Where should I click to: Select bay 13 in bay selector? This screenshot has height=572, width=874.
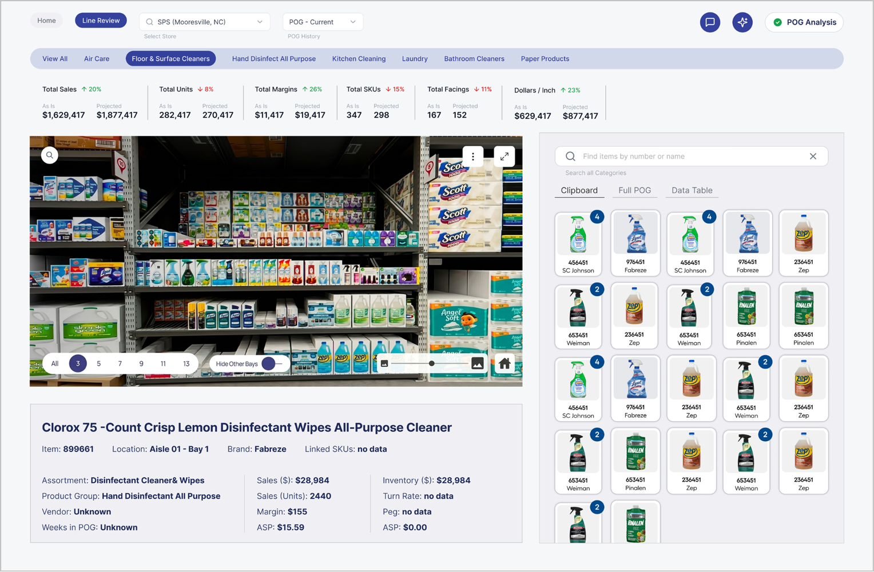(186, 363)
